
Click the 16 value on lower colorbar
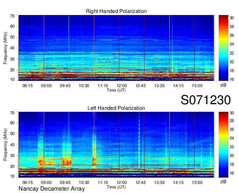tap(232, 173)
